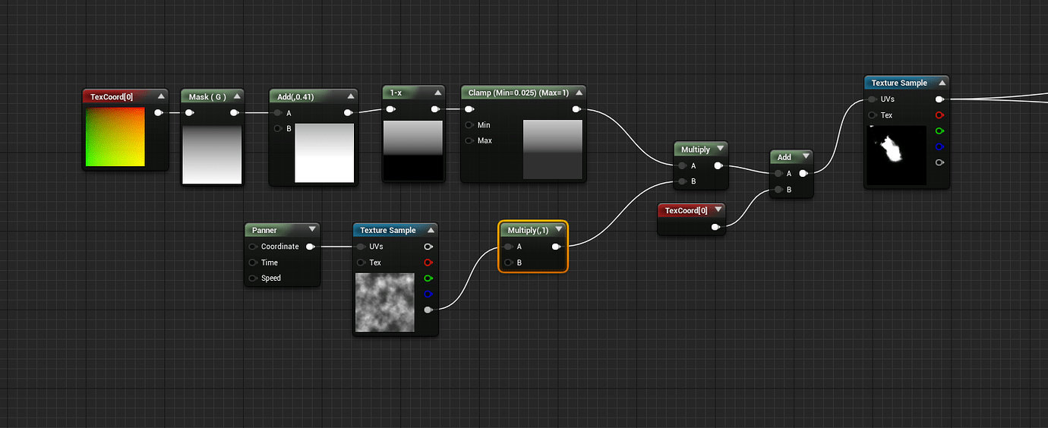Collapse the Clamp node preview arrow
Image resolution: width=1048 pixels, height=428 pixels.
[x=579, y=93]
